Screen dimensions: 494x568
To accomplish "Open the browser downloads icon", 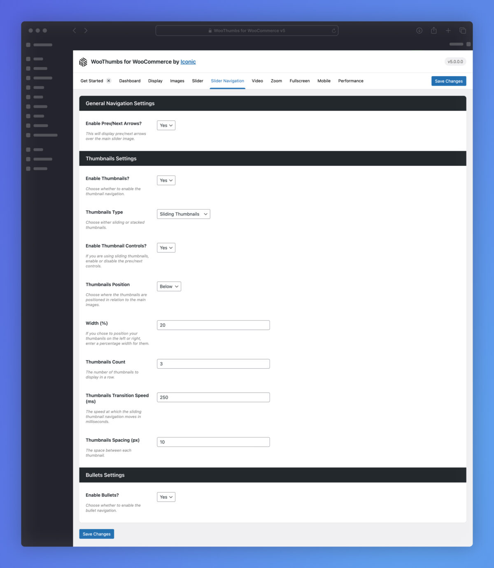I will tap(419, 30).
